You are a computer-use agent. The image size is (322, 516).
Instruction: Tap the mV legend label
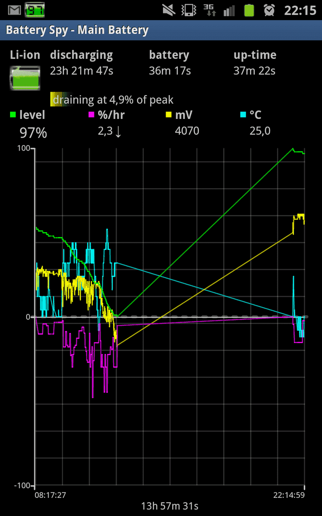point(184,115)
